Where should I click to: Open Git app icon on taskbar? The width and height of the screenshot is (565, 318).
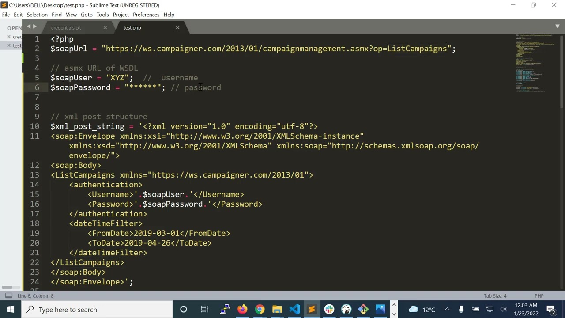point(363,309)
